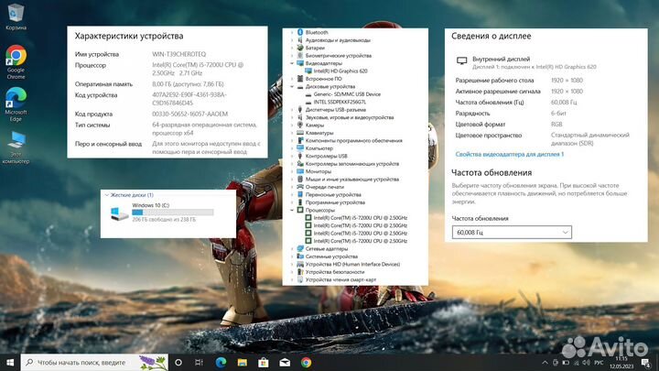This screenshot has height=371, width=659.
Task: Select 'Встроенное ПО' tree row
Action: (x=324, y=79)
